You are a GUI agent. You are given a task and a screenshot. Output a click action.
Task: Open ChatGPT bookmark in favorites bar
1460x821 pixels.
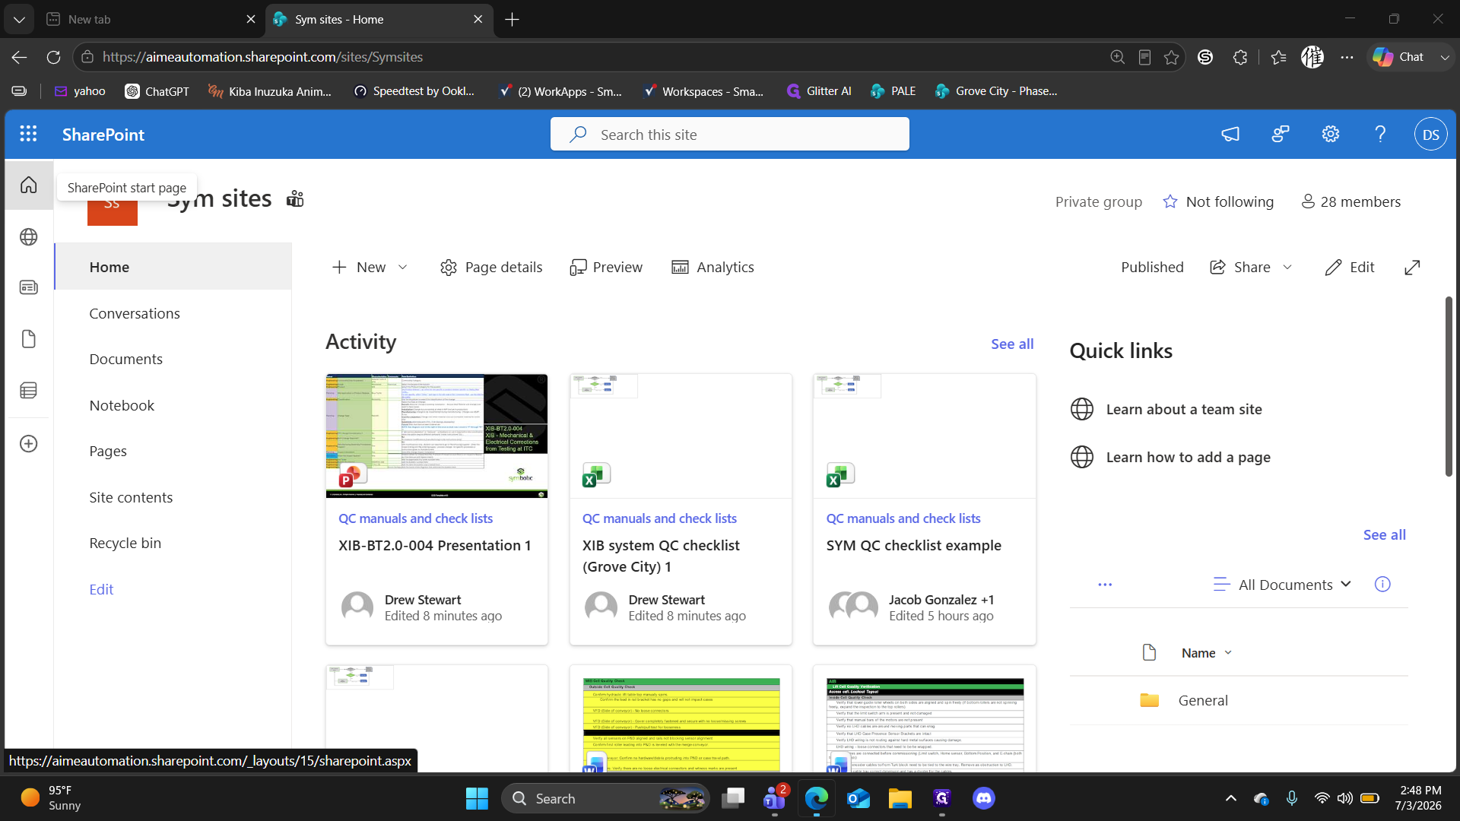pos(157,91)
